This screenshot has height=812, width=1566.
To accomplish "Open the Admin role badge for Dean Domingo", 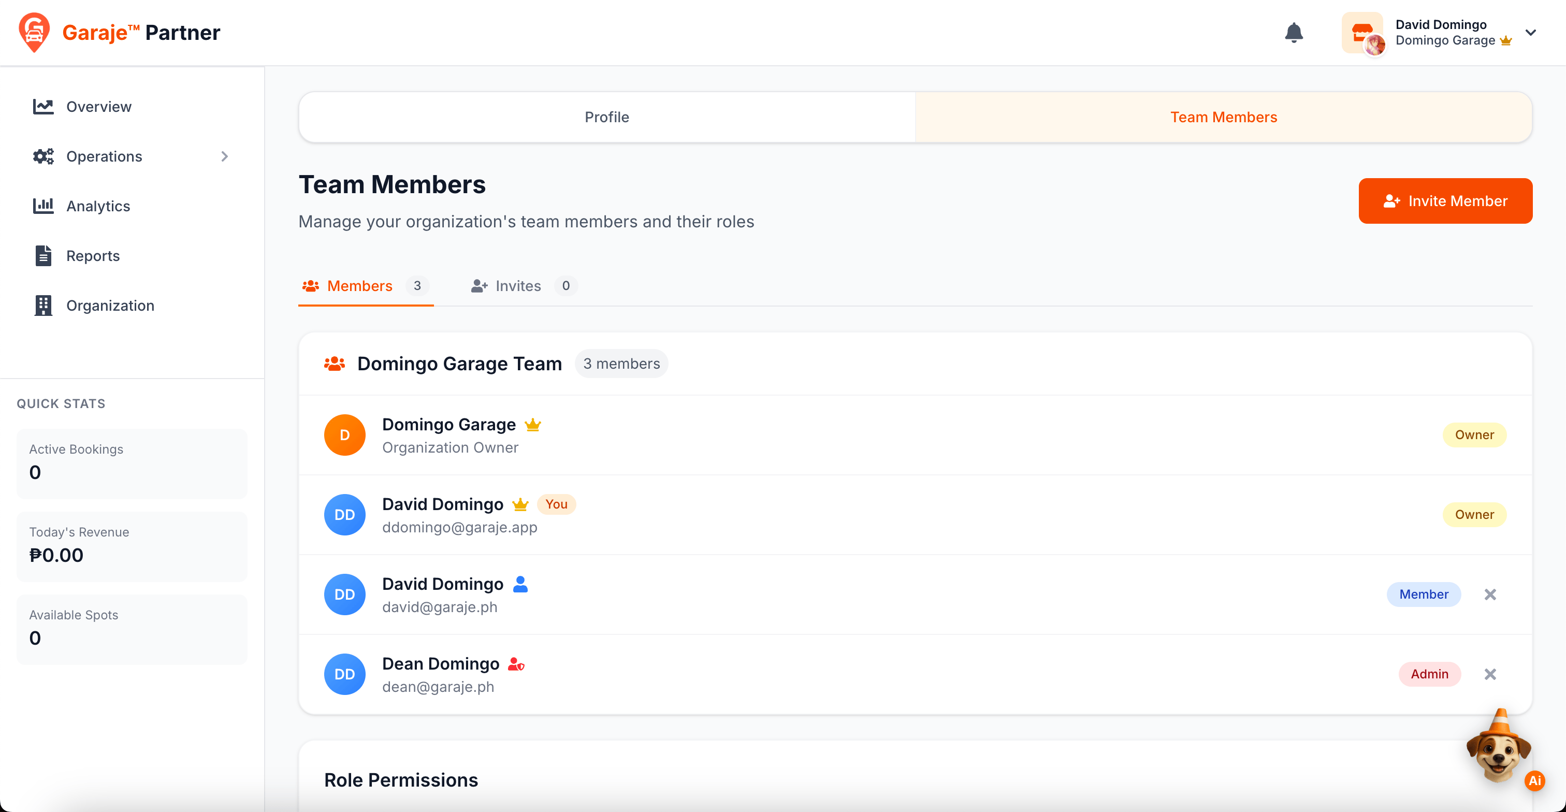I will (1429, 673).
